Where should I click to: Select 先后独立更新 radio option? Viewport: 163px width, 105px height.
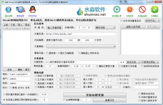point(4,100)
